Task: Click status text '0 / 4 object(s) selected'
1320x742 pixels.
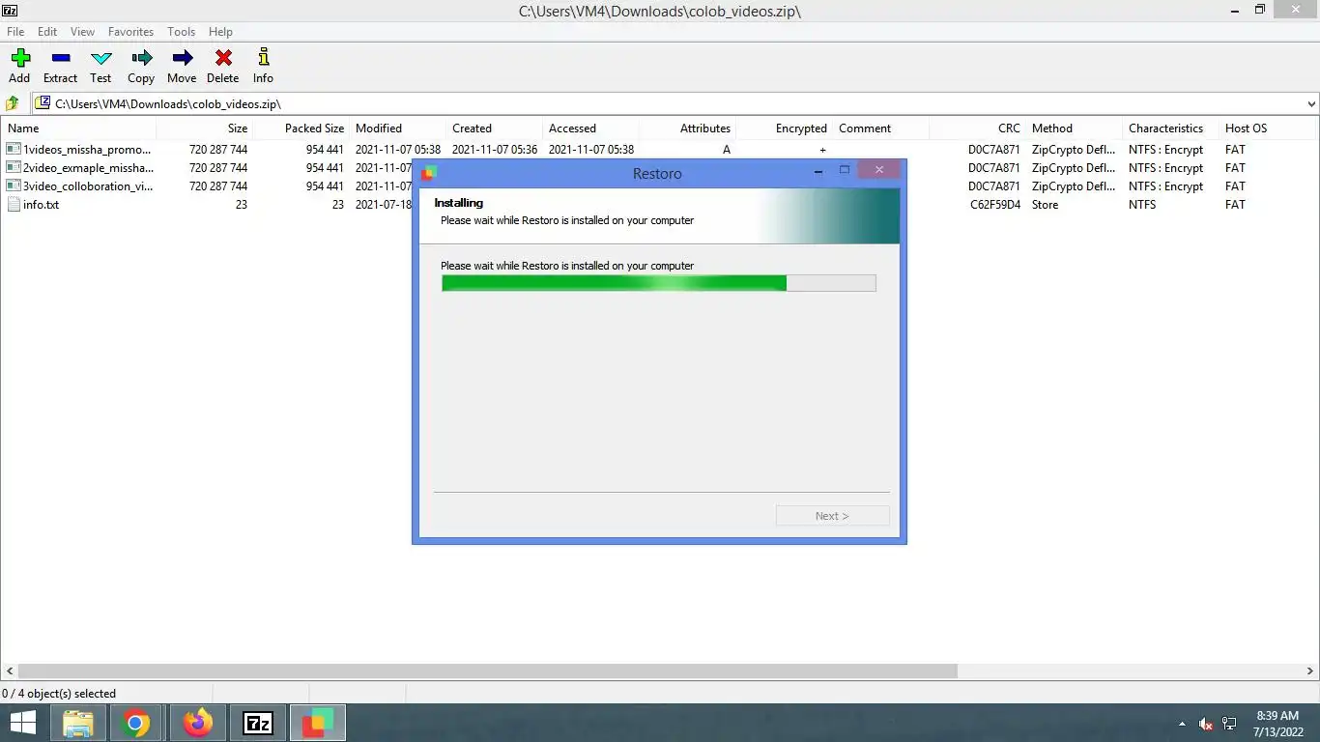Action: 59,694
